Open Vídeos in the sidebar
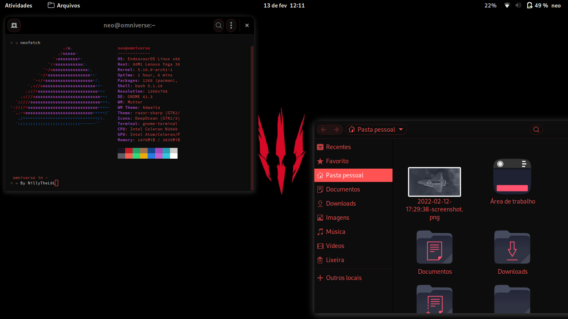Image resolution: width=568 pixels, height=319 pixels. point(353,246)
